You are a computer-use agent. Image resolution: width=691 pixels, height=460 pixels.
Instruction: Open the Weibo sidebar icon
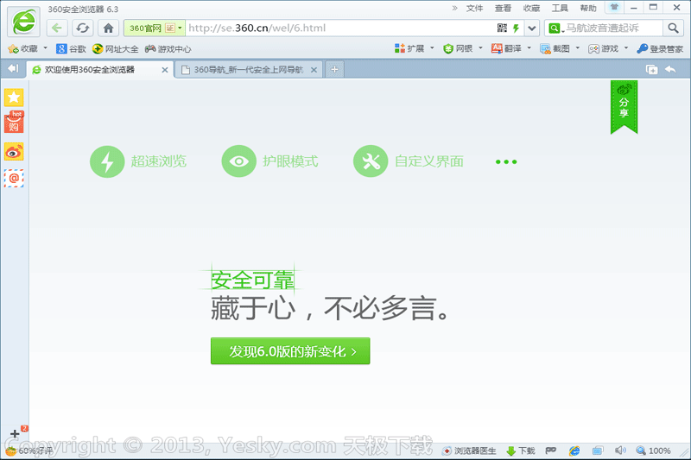pos(14,152)
